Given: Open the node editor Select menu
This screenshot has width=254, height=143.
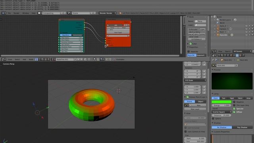Looking at the screenshot, I should click(17, 59).
